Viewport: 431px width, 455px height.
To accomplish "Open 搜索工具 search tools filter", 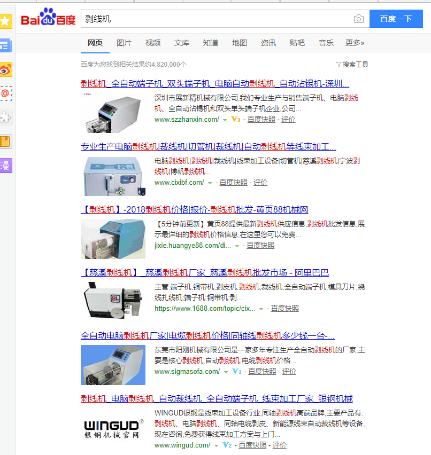I will 352,65.
